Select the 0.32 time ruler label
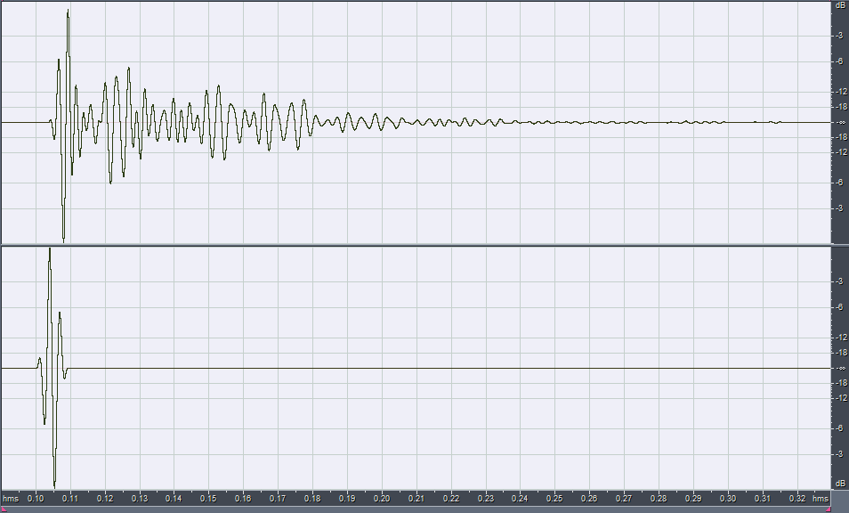Viewport: 849px width, 513px height. coord(797,499)
